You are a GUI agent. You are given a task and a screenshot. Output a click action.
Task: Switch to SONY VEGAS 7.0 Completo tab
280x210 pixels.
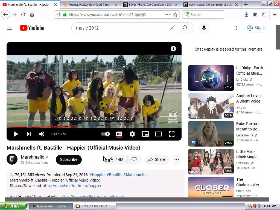(151, 5)
